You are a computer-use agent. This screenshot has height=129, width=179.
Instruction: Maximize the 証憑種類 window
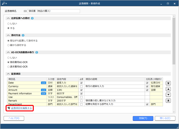[168, 4]
